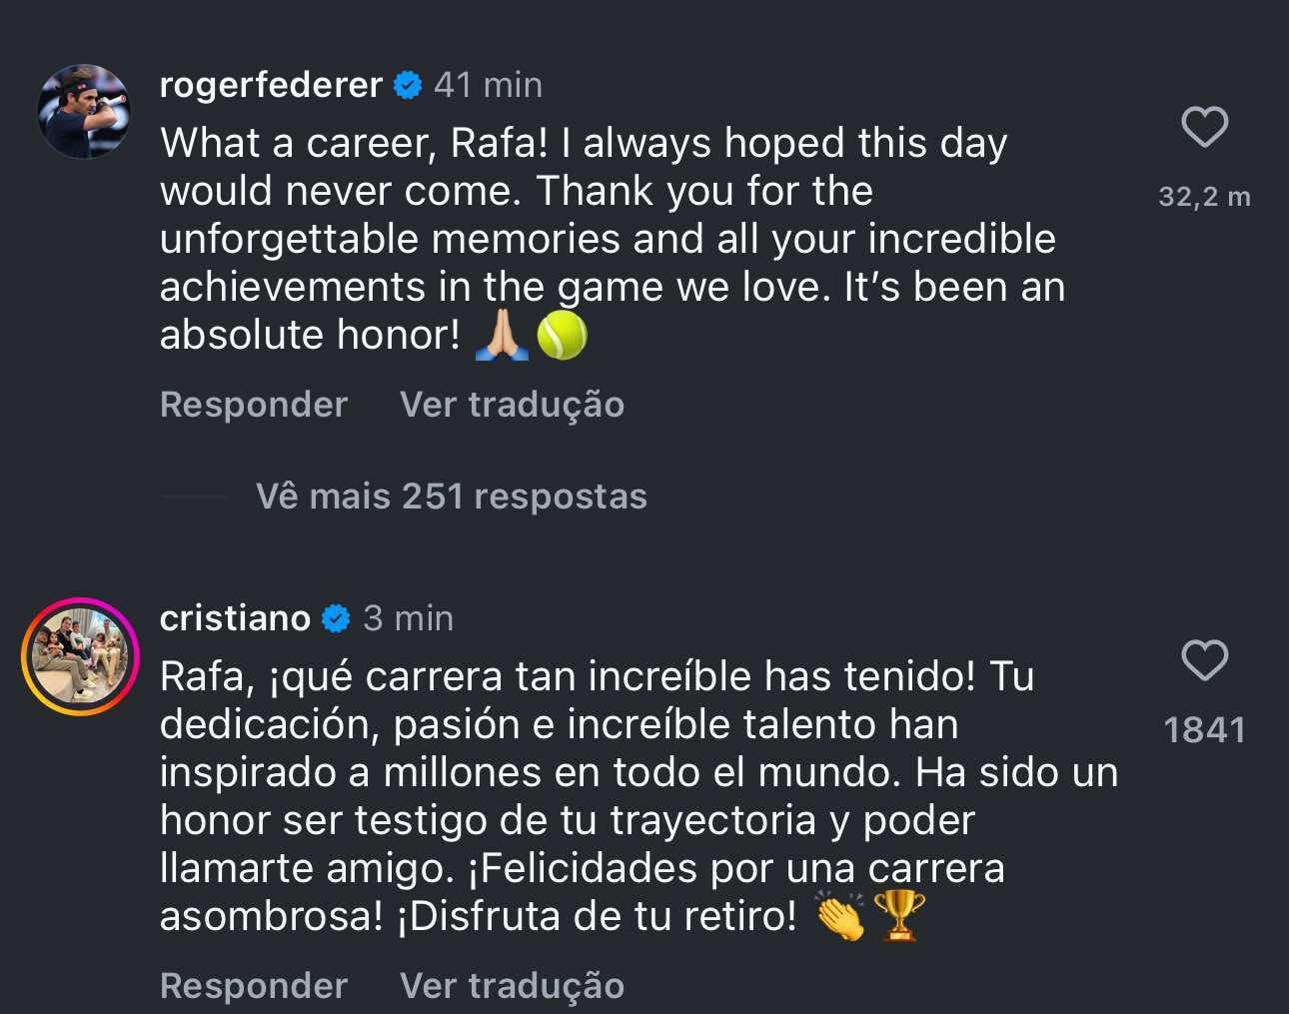1289x1014 pixels.
Task: Like Roger Federer's comment with the heart
Action: click(1205, 126)
